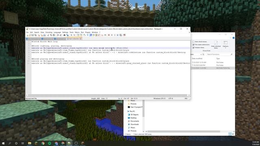Toggle Word Wrap toolbar icon
This screenshot has height=146, width=260.
click(84, 35)
